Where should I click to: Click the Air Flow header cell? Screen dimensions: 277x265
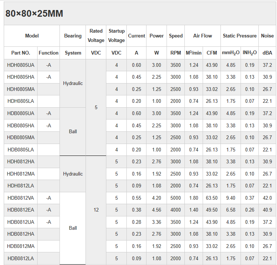(202, 36)
